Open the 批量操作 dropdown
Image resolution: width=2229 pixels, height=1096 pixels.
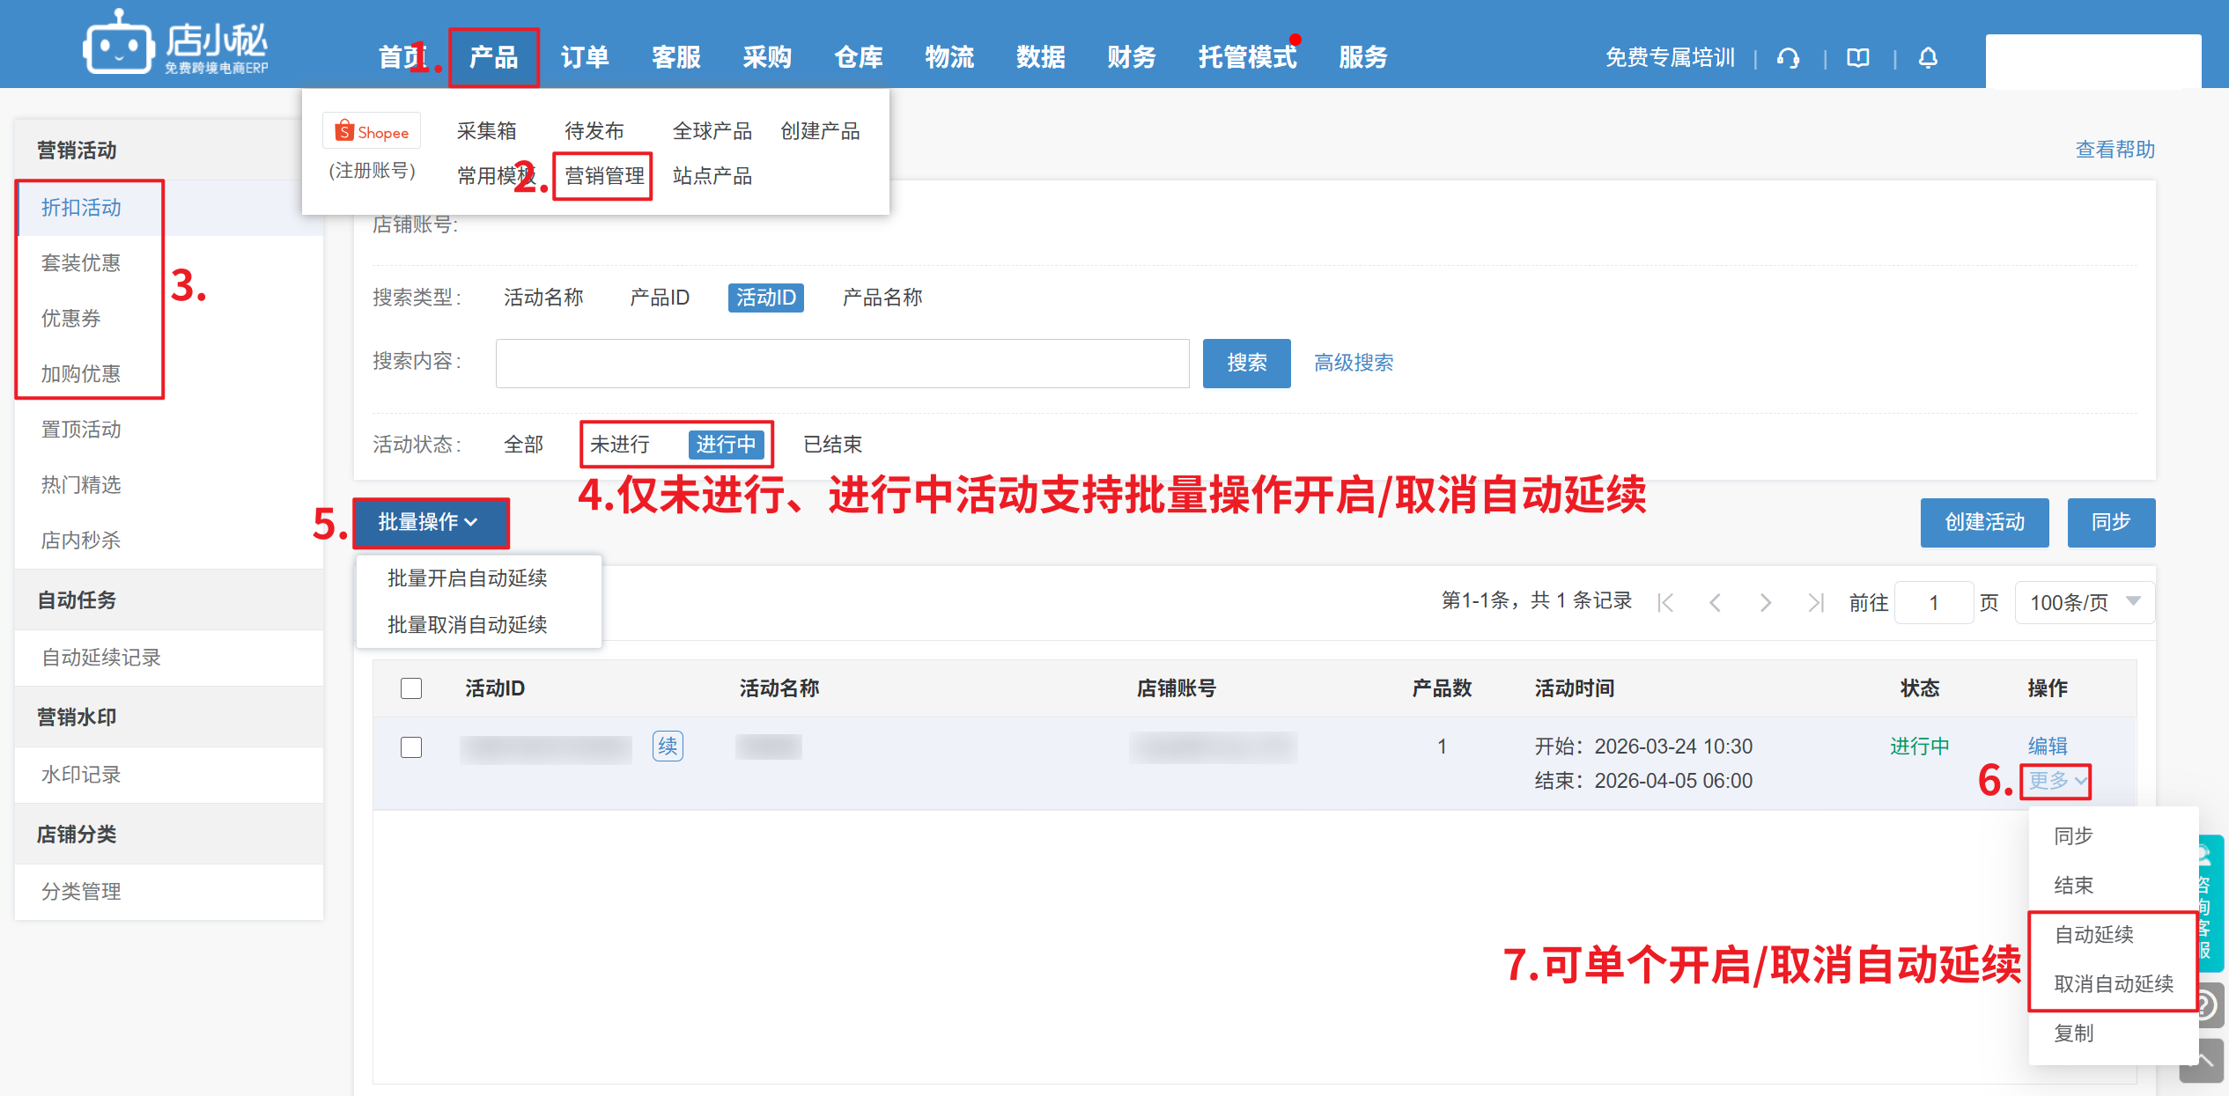(x=430, y=523)
